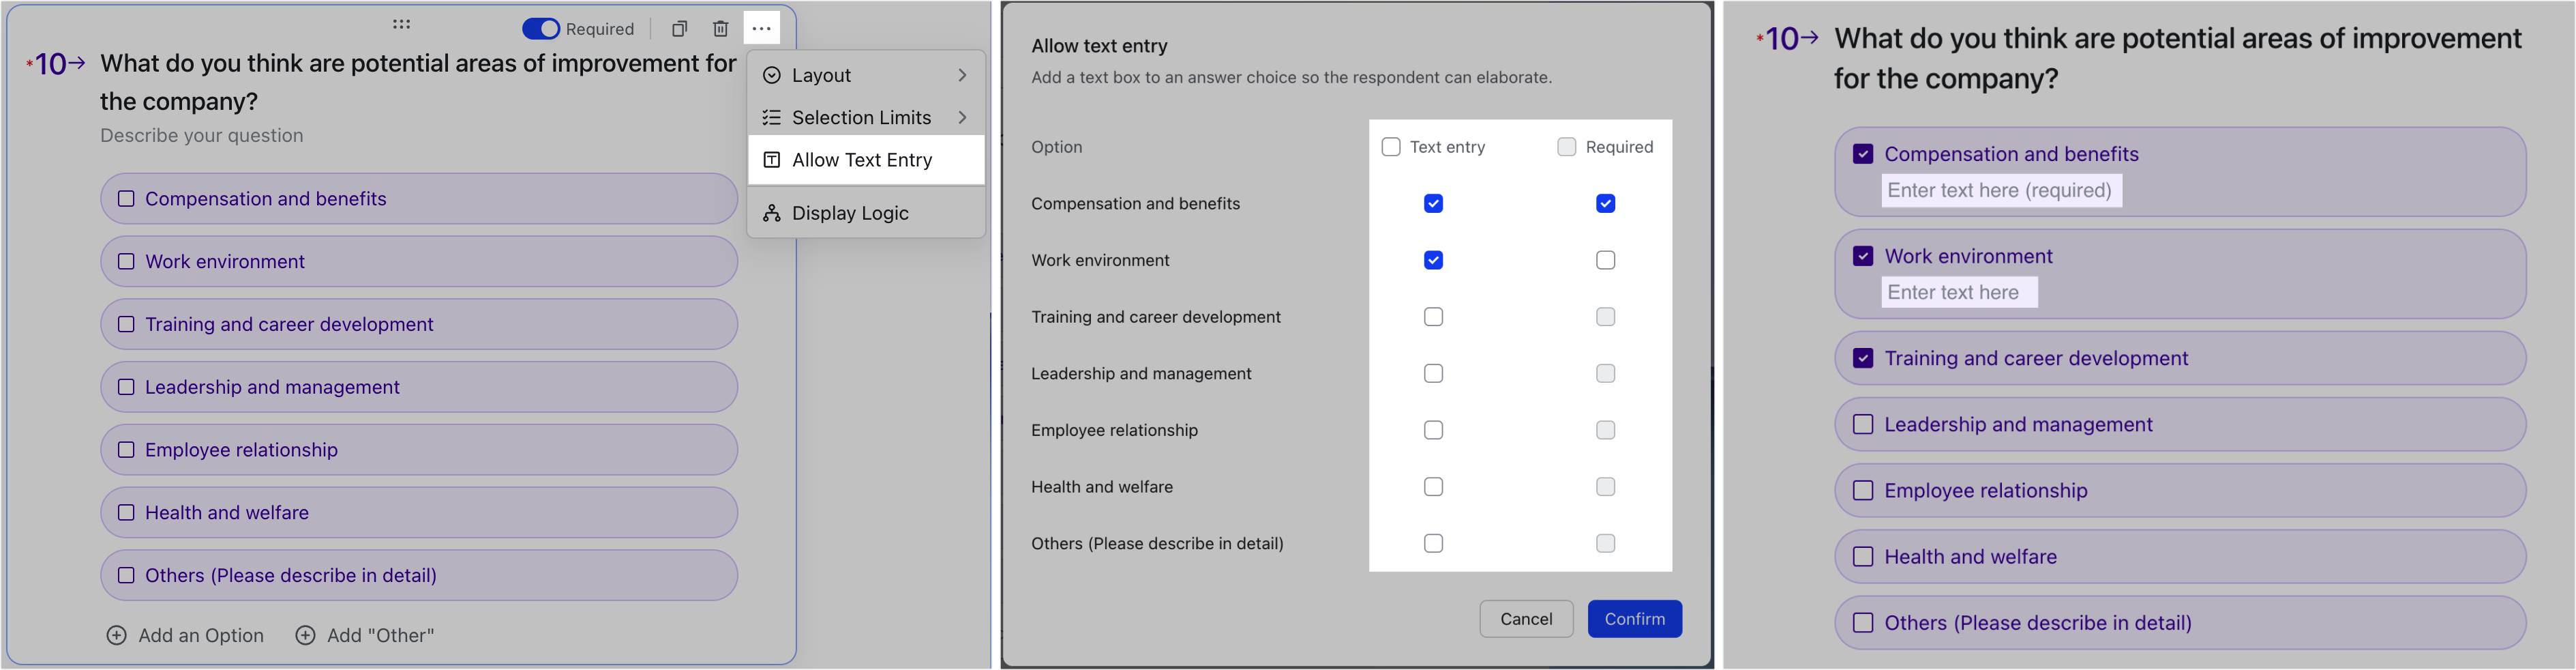
Task: Click the duplicate question icon
Action: pos(680,28)
